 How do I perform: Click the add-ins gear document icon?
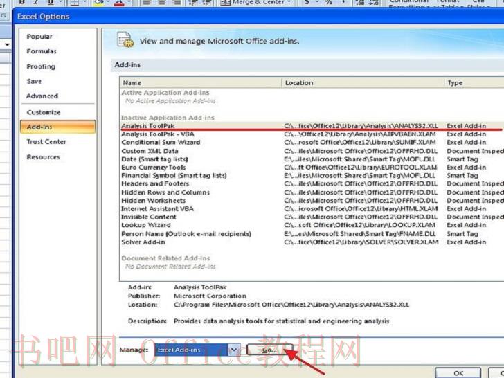pos(125,40)
